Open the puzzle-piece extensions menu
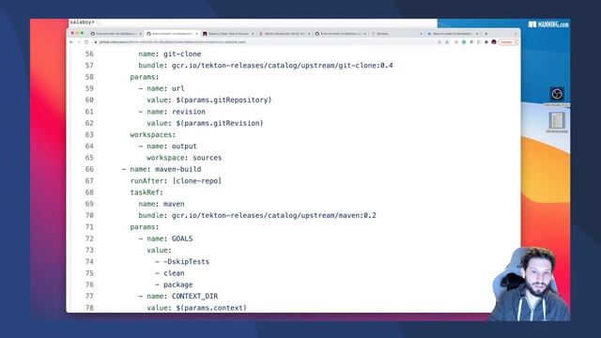 click(x=486, y=42)
